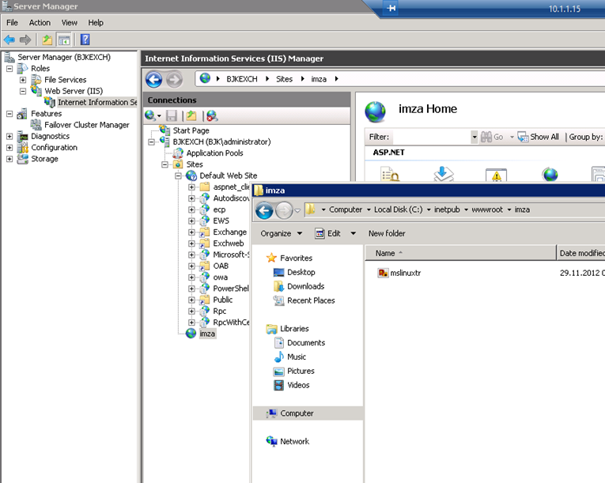Select Start Page in Connections tree
The width and height of the screenshot is (605, 483).
click(x=191, y=130)
